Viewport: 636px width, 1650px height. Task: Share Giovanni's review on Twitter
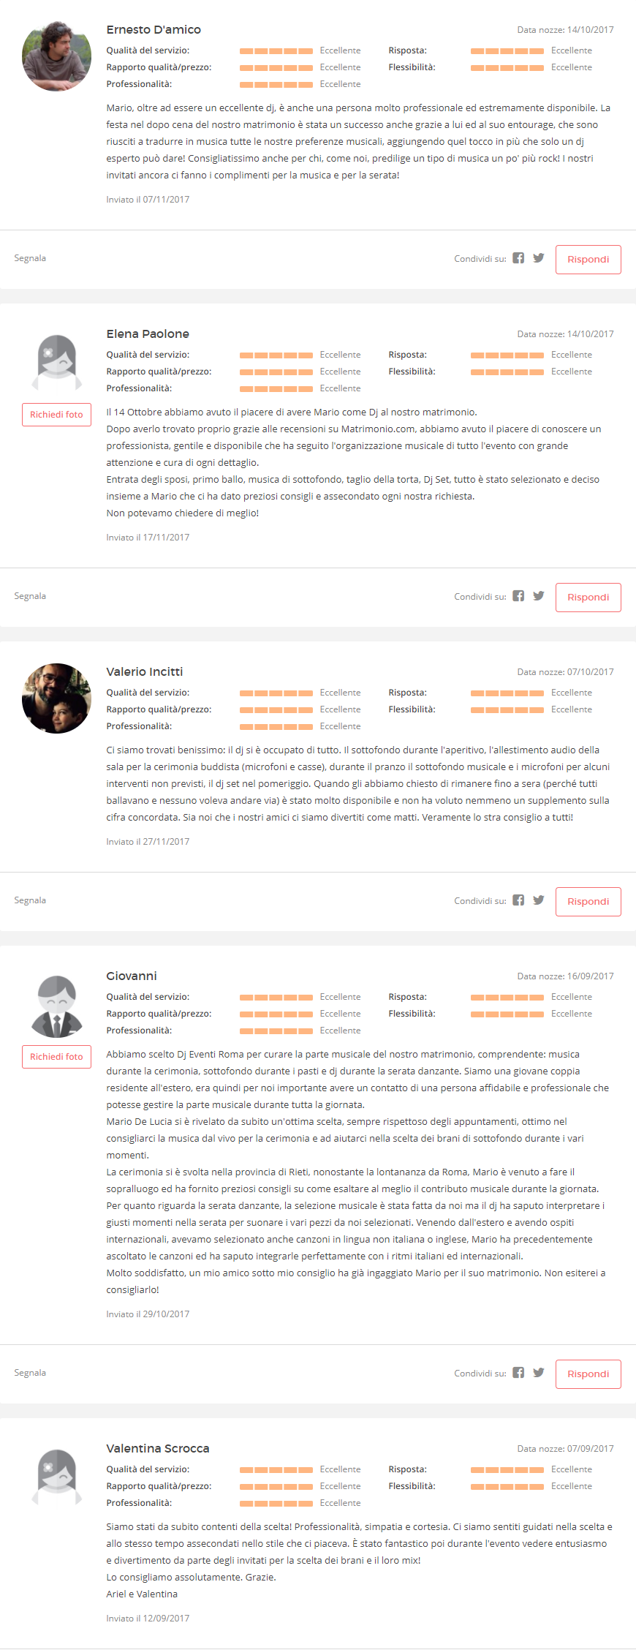coord(539,1373)
